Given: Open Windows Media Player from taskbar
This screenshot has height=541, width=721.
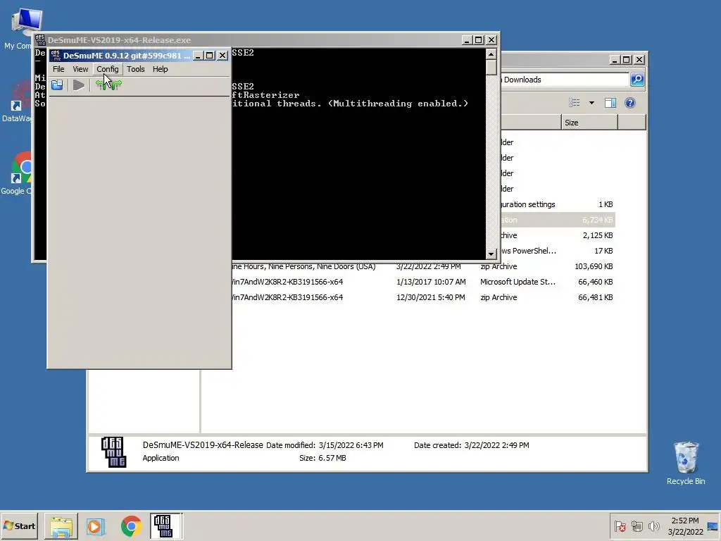Looking at the screenshot, I should (x=96, y=526).
